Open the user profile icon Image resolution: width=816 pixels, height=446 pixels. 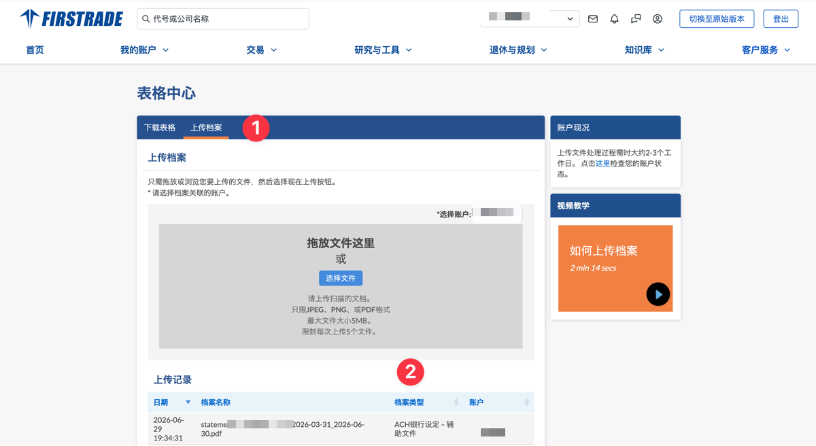tap(658, 19)
